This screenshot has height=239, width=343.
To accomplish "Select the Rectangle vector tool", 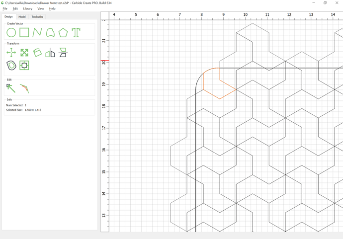I will [x=24, y=33].
